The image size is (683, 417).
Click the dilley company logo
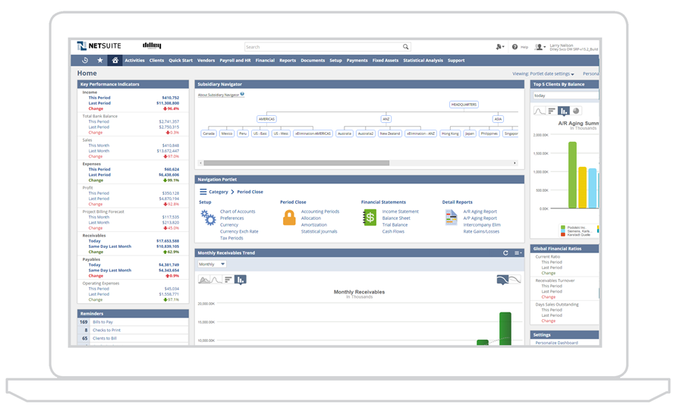152,45
